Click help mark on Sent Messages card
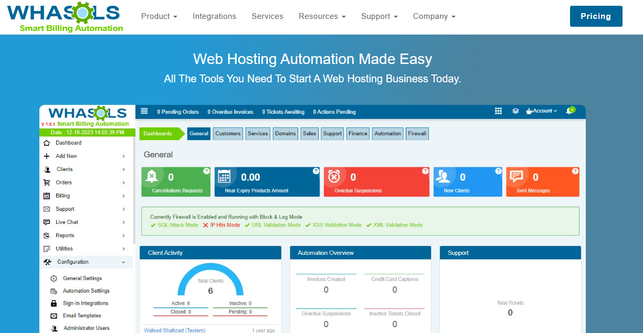Screen dimensions: 643x333 pyautogui.click(x=576, y=171)
